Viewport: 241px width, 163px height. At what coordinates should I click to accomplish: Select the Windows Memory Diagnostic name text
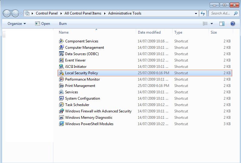[x=89, y=118]
